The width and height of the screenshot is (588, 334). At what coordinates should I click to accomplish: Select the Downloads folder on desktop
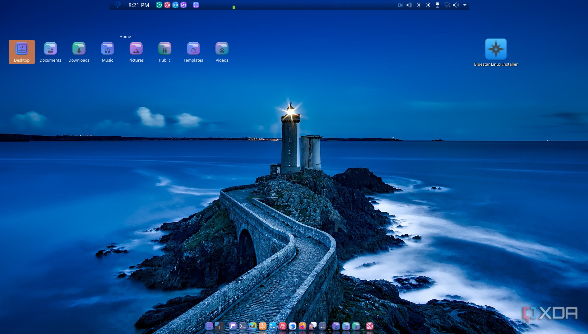click(x=79, y=49)
